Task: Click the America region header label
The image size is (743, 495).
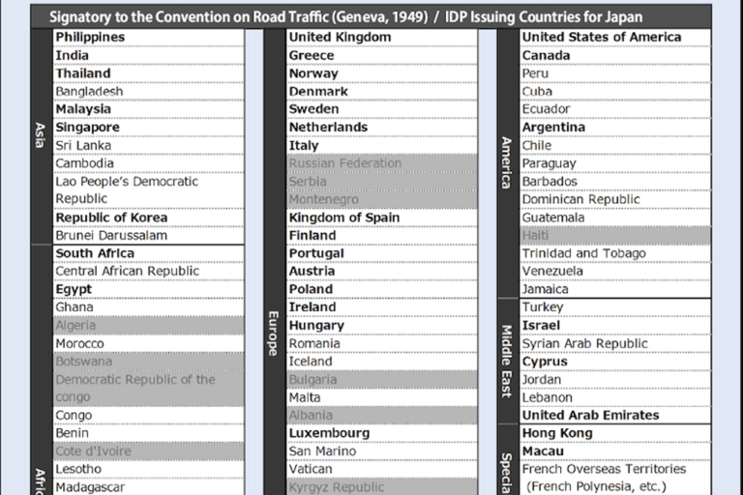Action: point(505,162)
